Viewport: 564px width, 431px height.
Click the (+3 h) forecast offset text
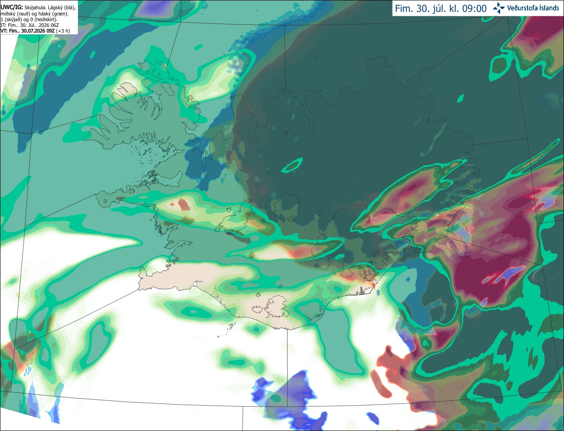pos(63,31)
